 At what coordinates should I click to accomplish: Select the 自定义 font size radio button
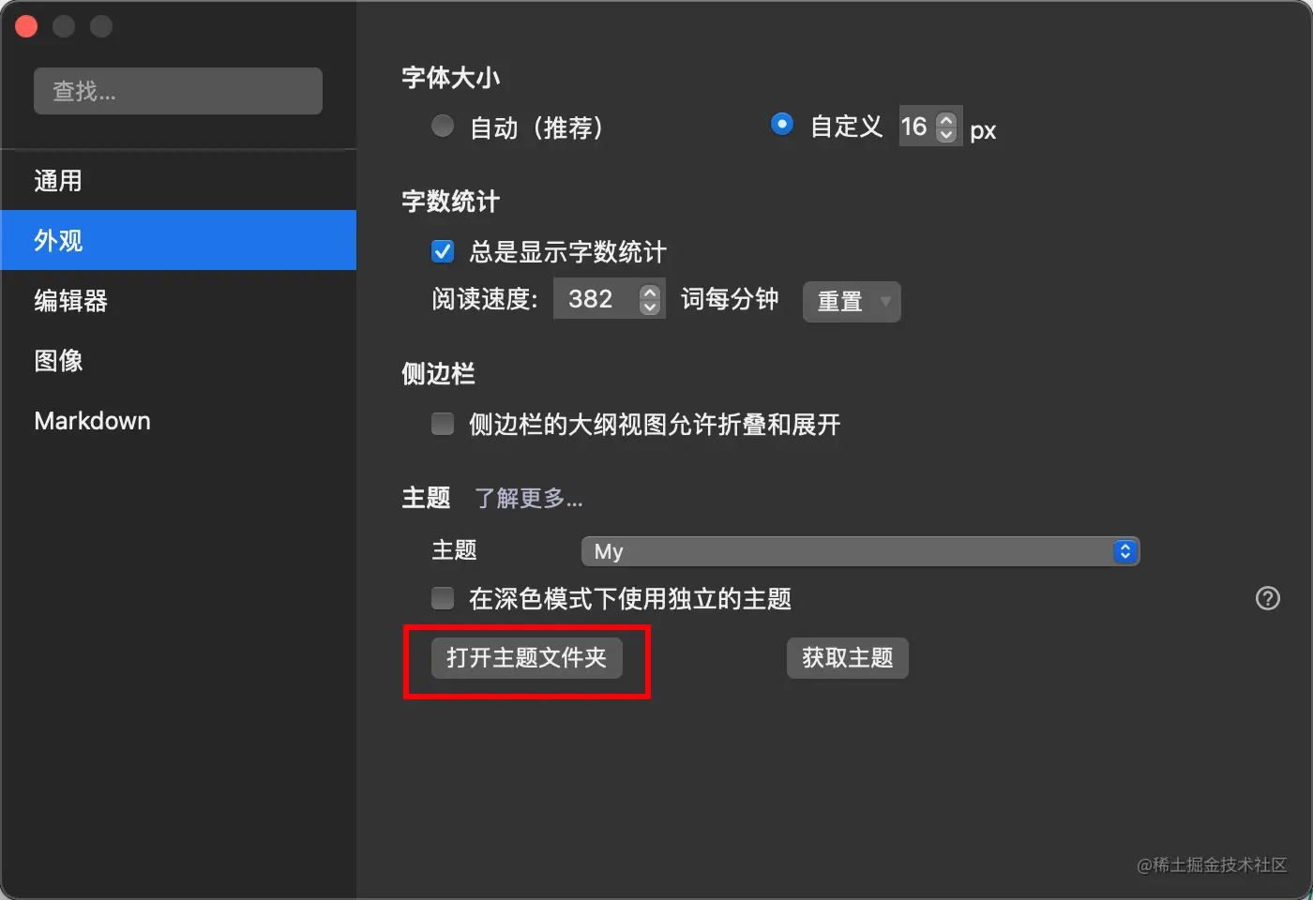(782, 125)
